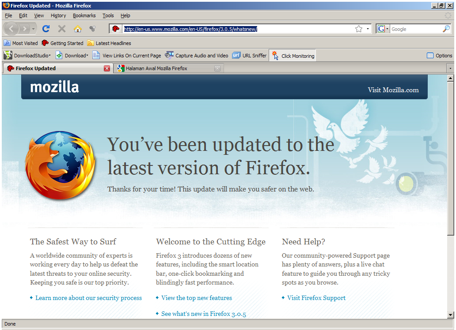Click The Safest Way to Surf heading
Screen dimensions: 456x330
73,242
